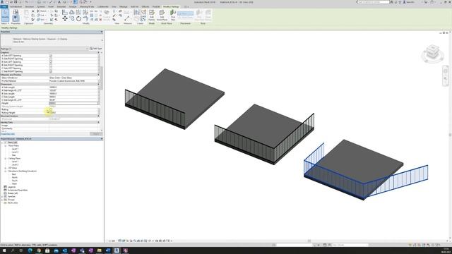This screenshot has width=452, height=254.
Task: Toggle B Side RIGHT Opening checkbox
Action: pyautogui.click(x=51, y=65)
